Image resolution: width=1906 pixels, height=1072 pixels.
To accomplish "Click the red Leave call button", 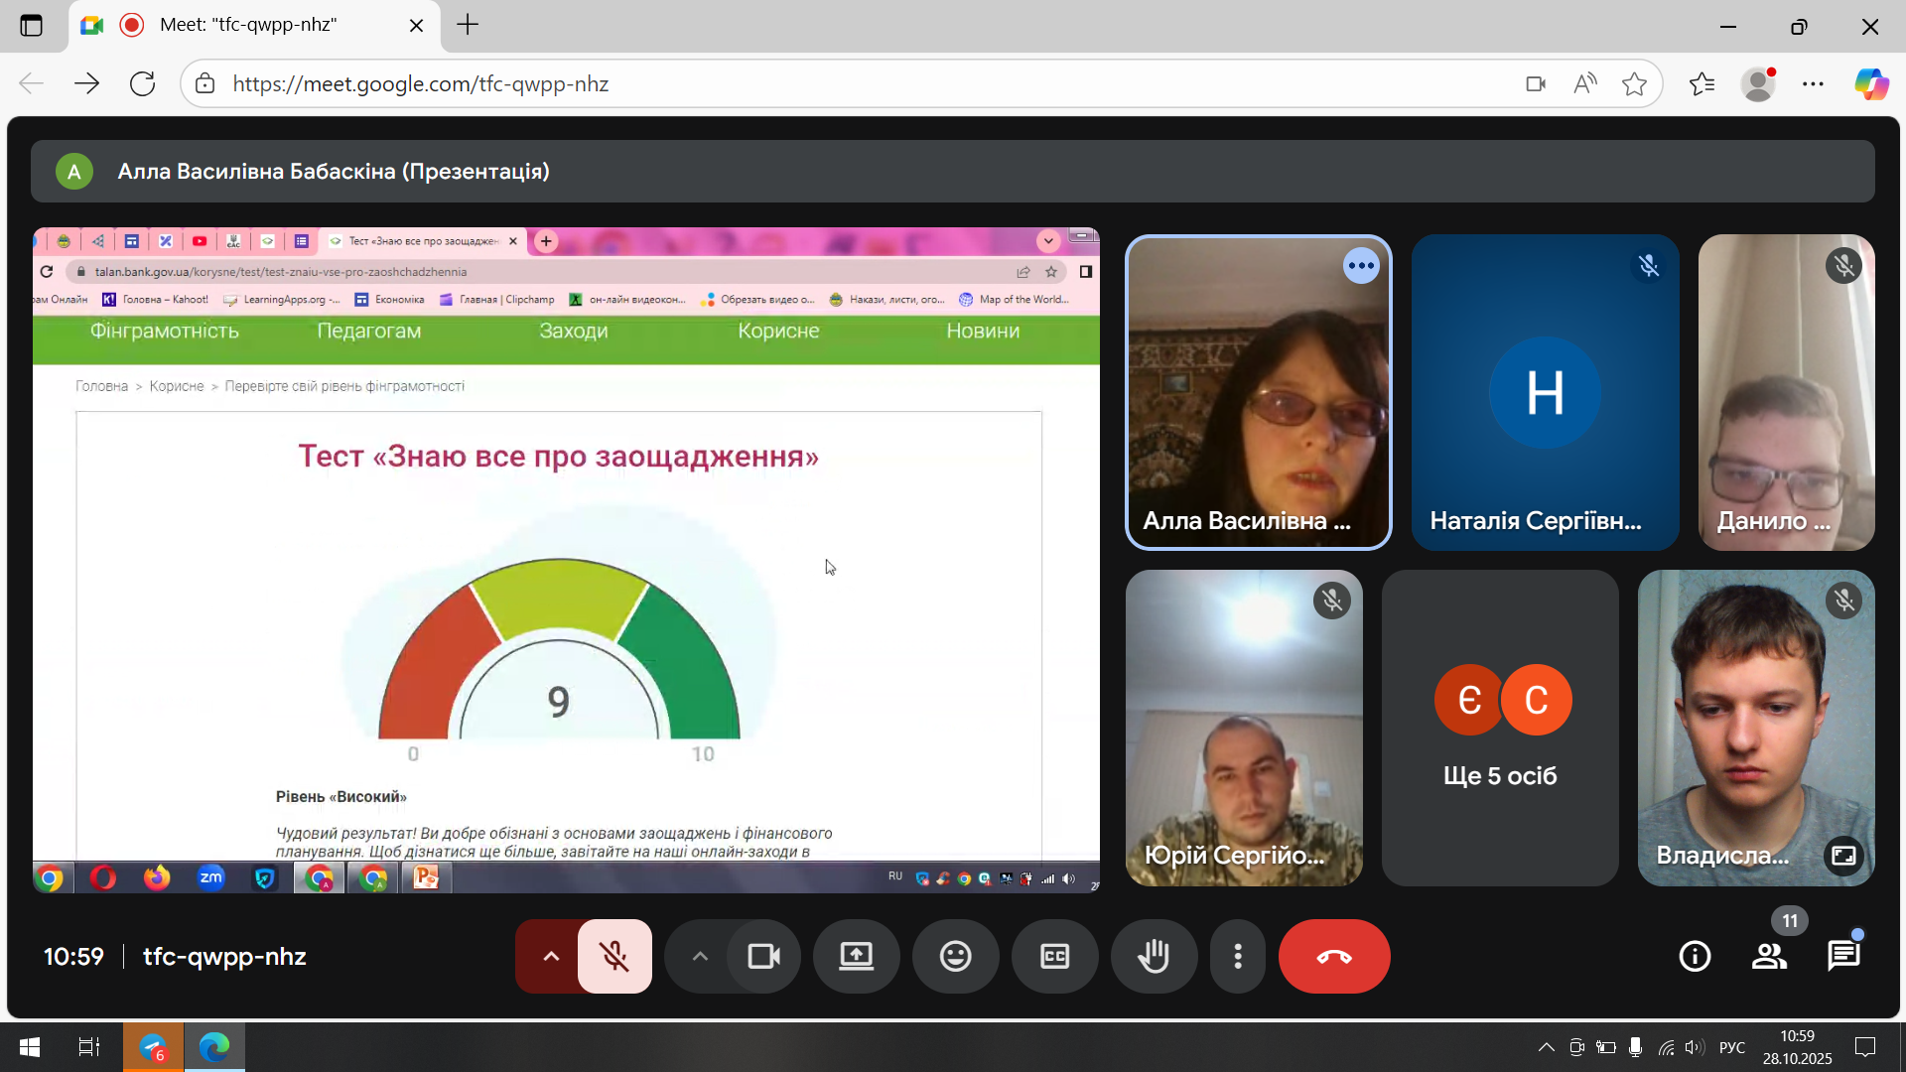I will pos(1333,956).
